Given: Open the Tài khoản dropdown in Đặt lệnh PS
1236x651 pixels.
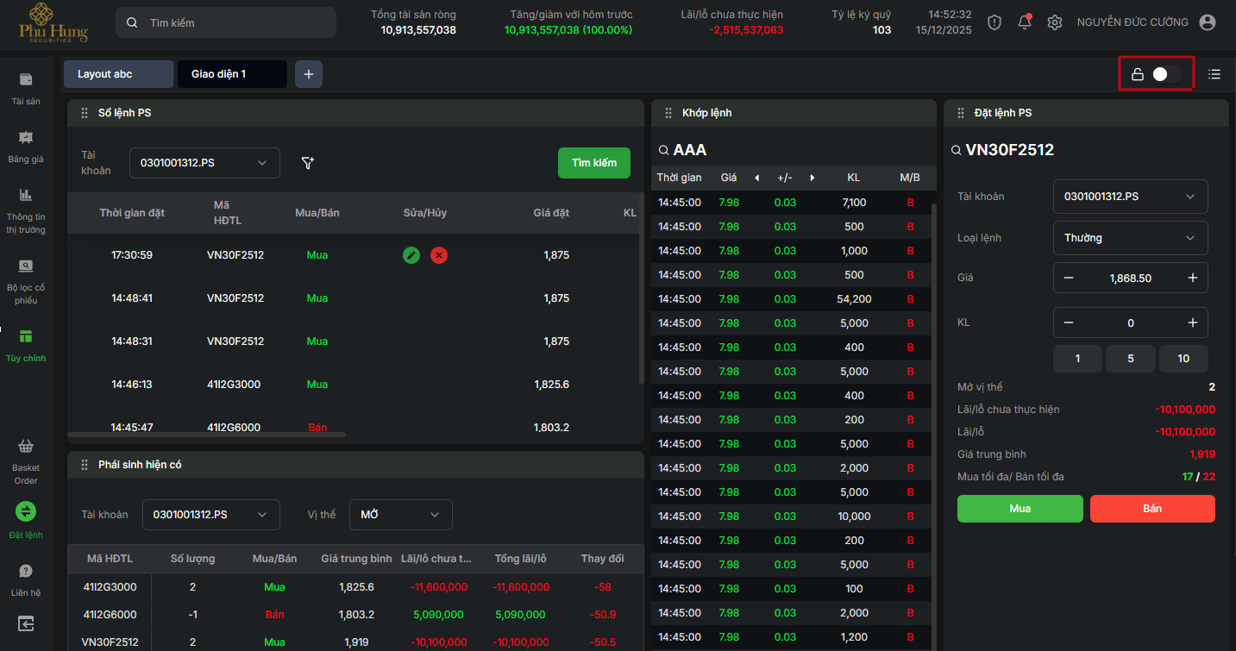Looking at the screenshot, I should [x=1130, y=197].
